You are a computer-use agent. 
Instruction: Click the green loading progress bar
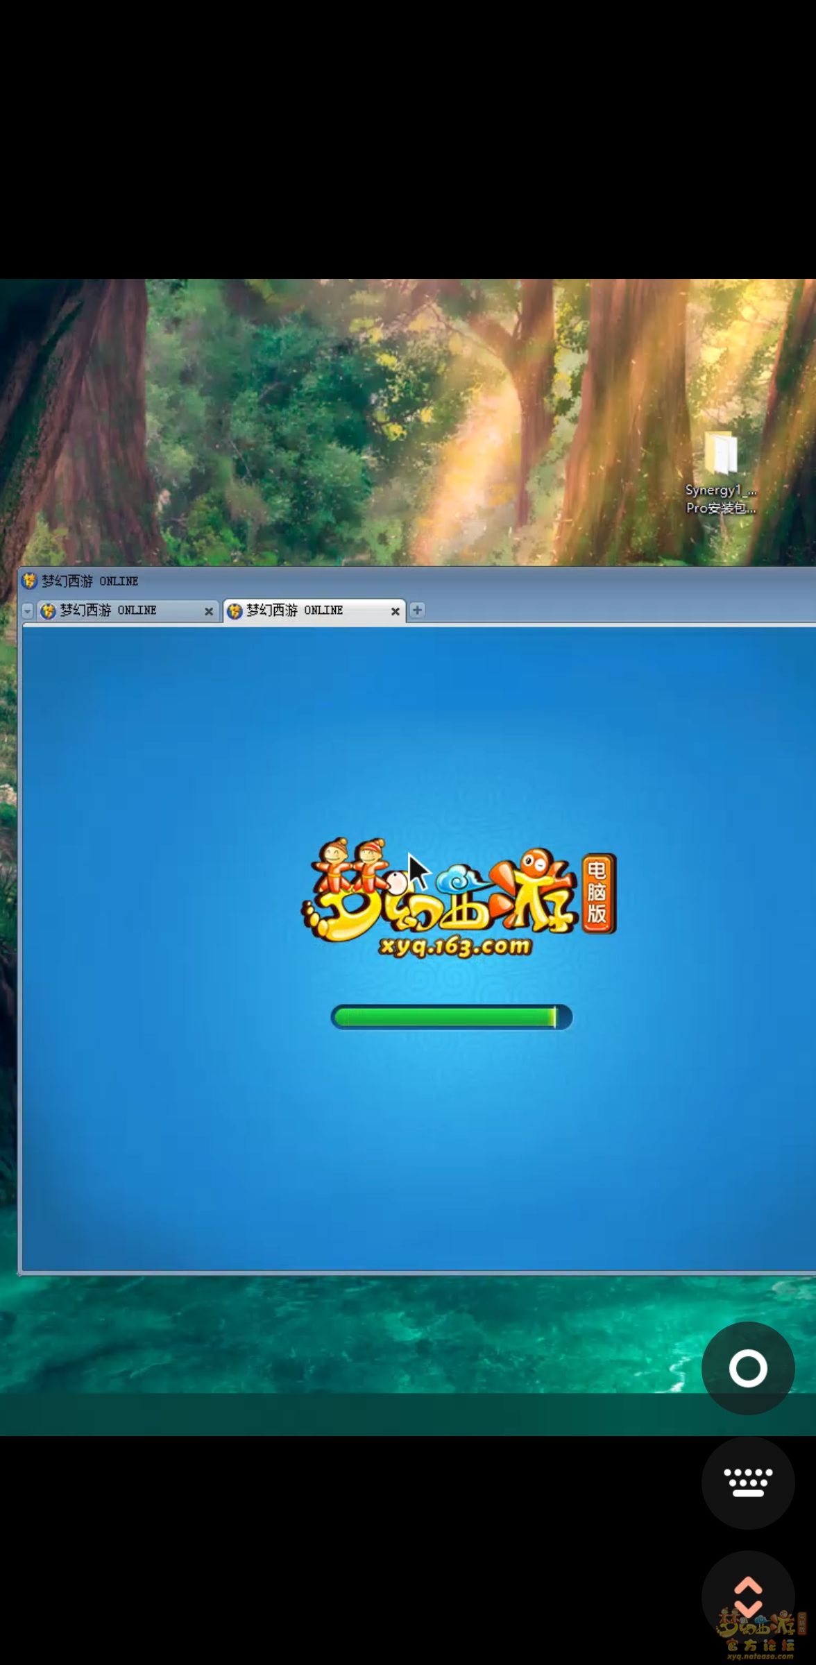pos(452,1017)
